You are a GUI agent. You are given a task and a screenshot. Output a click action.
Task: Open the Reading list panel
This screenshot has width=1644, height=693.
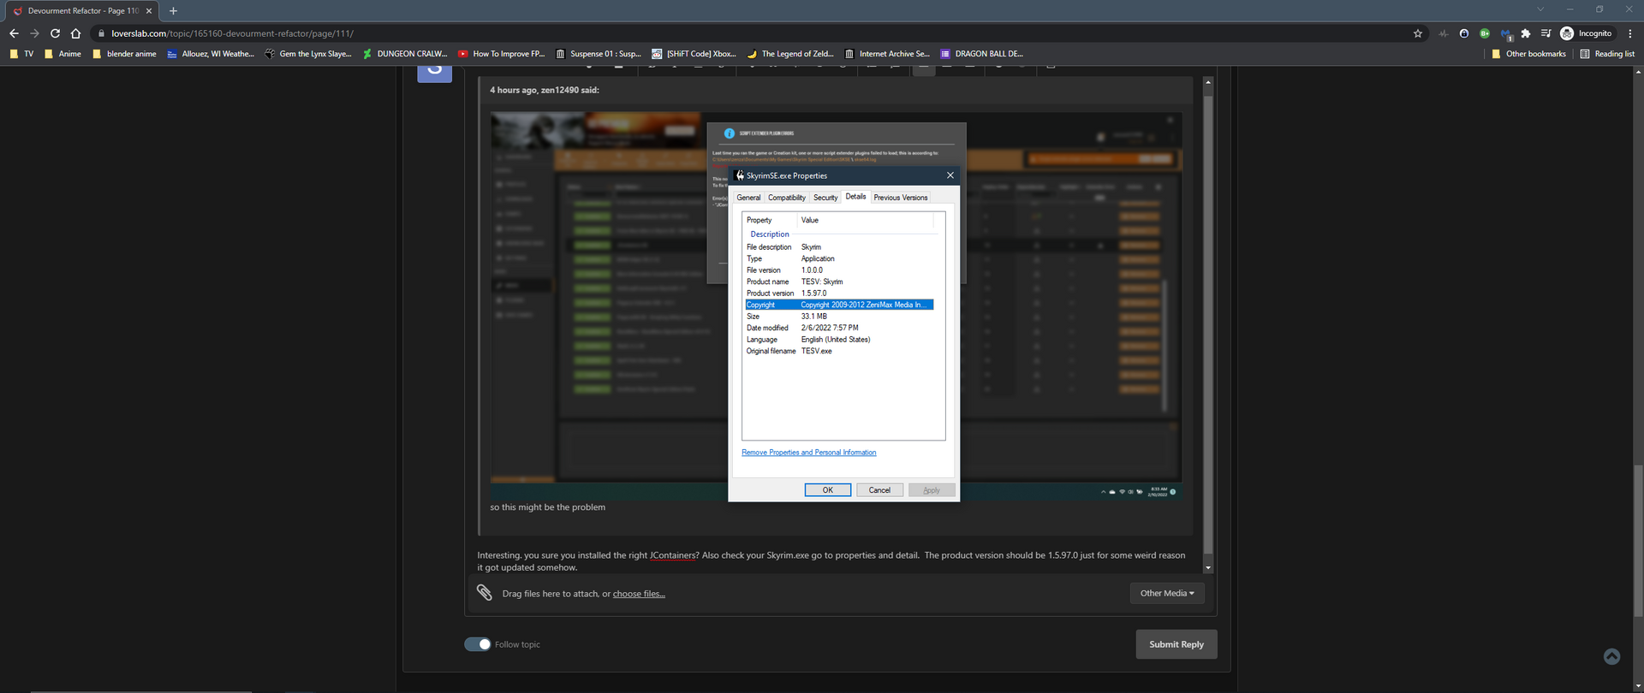pos(1607,54)
